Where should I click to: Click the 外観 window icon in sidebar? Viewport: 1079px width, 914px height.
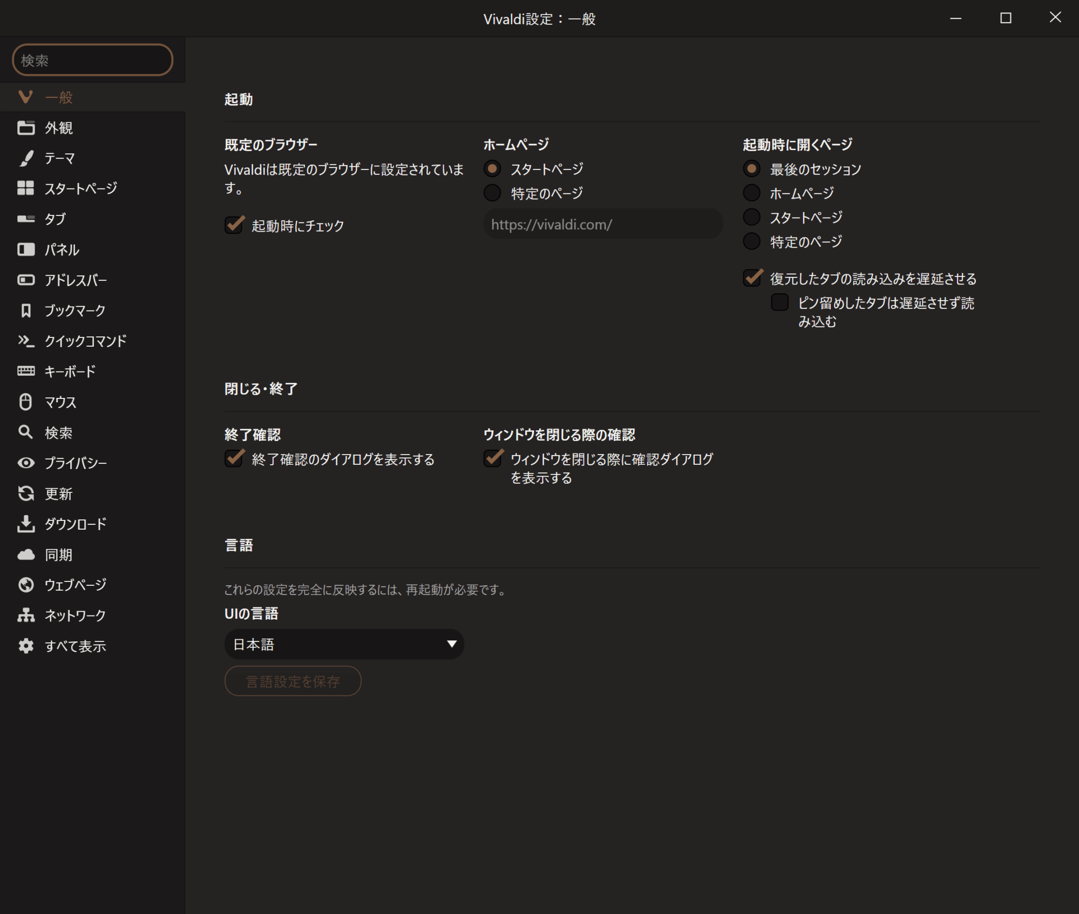(25, 127)
